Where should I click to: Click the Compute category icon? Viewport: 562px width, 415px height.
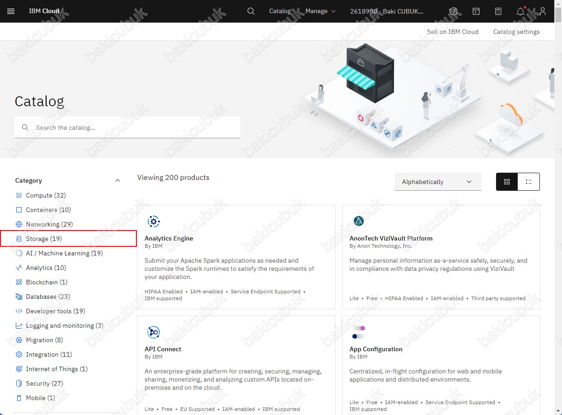(19, 195)
